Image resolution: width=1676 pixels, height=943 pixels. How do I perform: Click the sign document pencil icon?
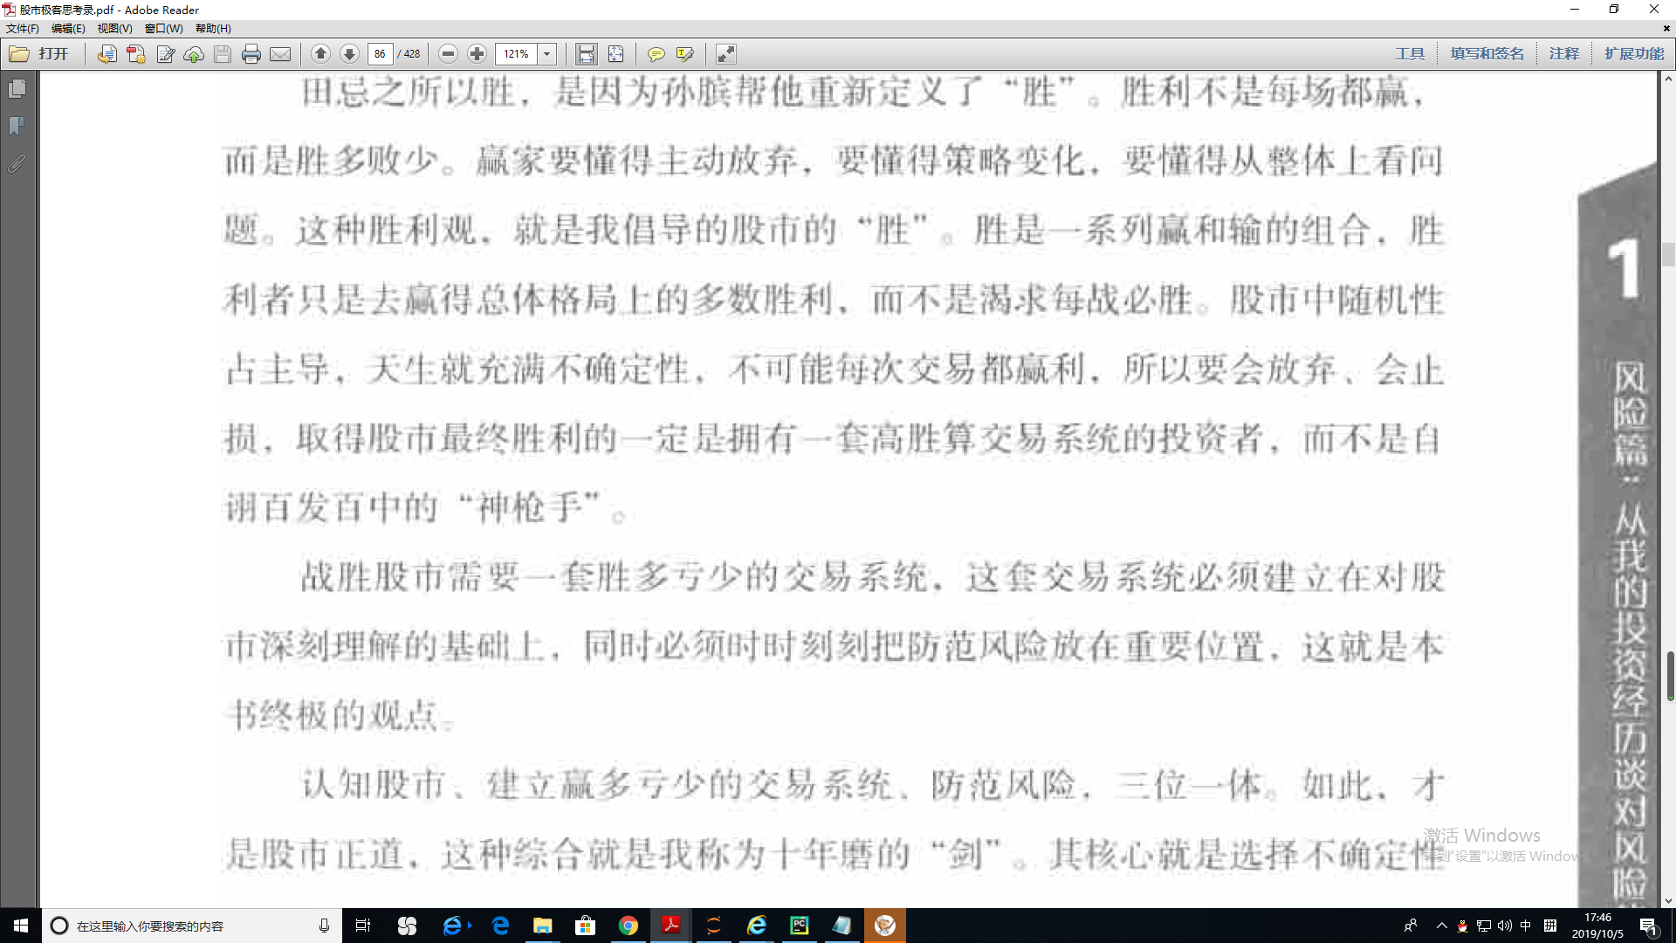165,54
